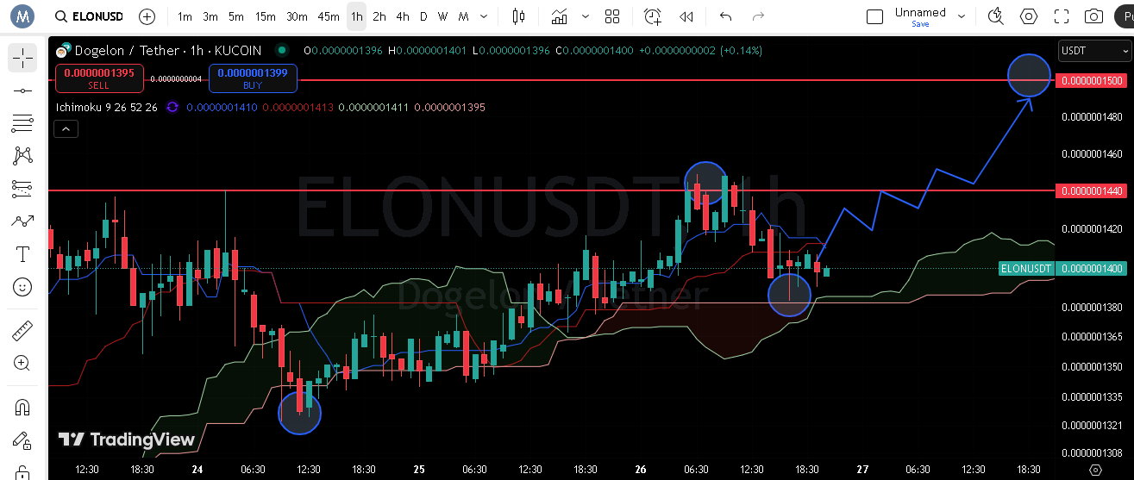Click the Save layout link
Image resolution: width=1134 pixels, height=480 pixels.
pyautogui.click(x=920, y=24)
